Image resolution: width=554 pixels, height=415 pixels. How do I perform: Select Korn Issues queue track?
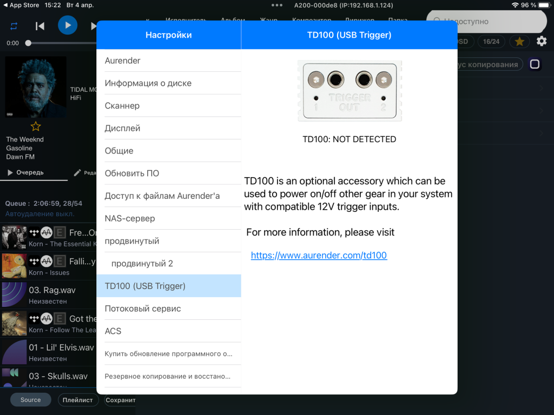click(x=48, y=266)
